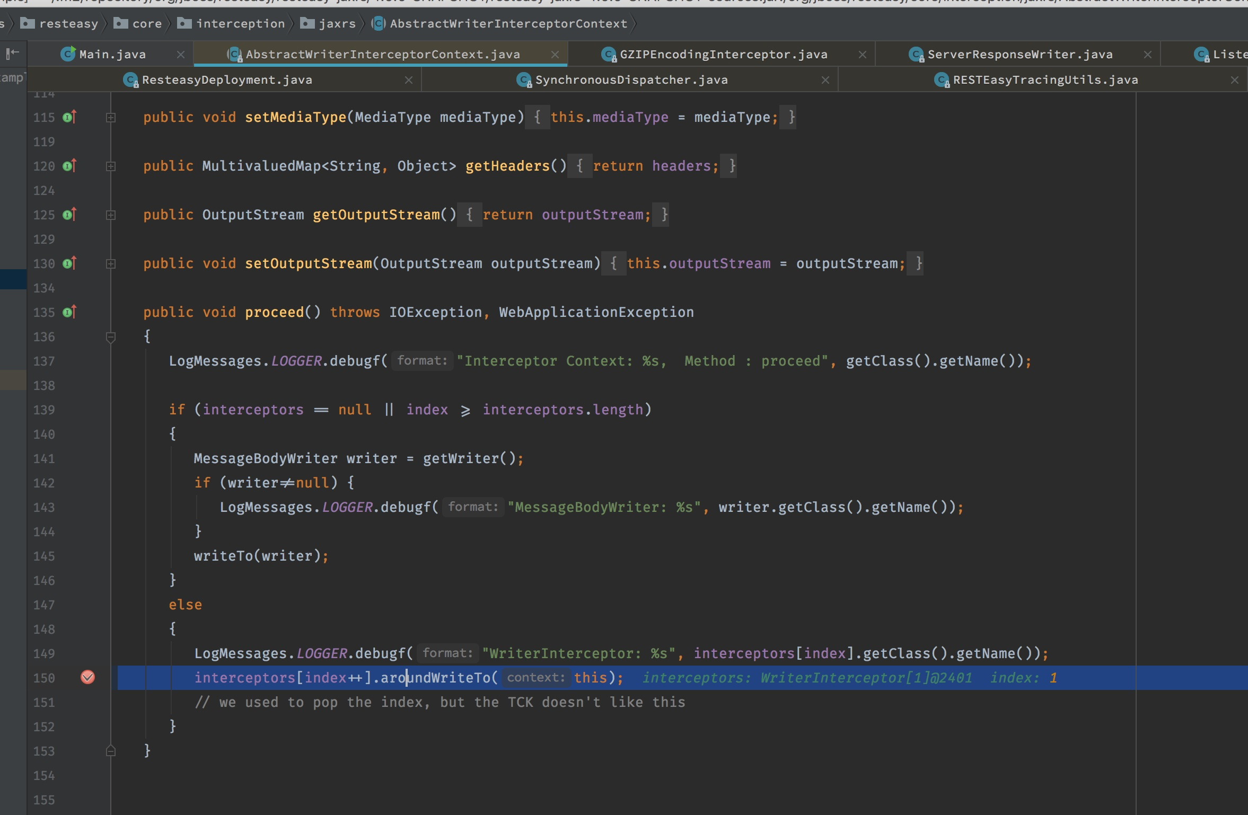Click line number 141 in the gutter

pyautogui.click(x=44, y=458)
